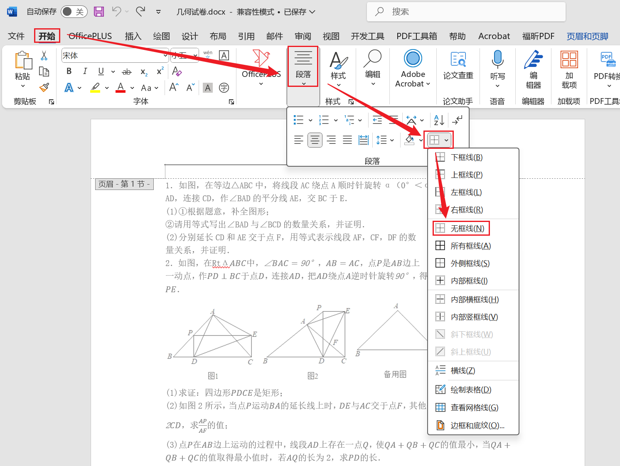
Task: Click the Save icon in title bar
Action: [99, 12]
